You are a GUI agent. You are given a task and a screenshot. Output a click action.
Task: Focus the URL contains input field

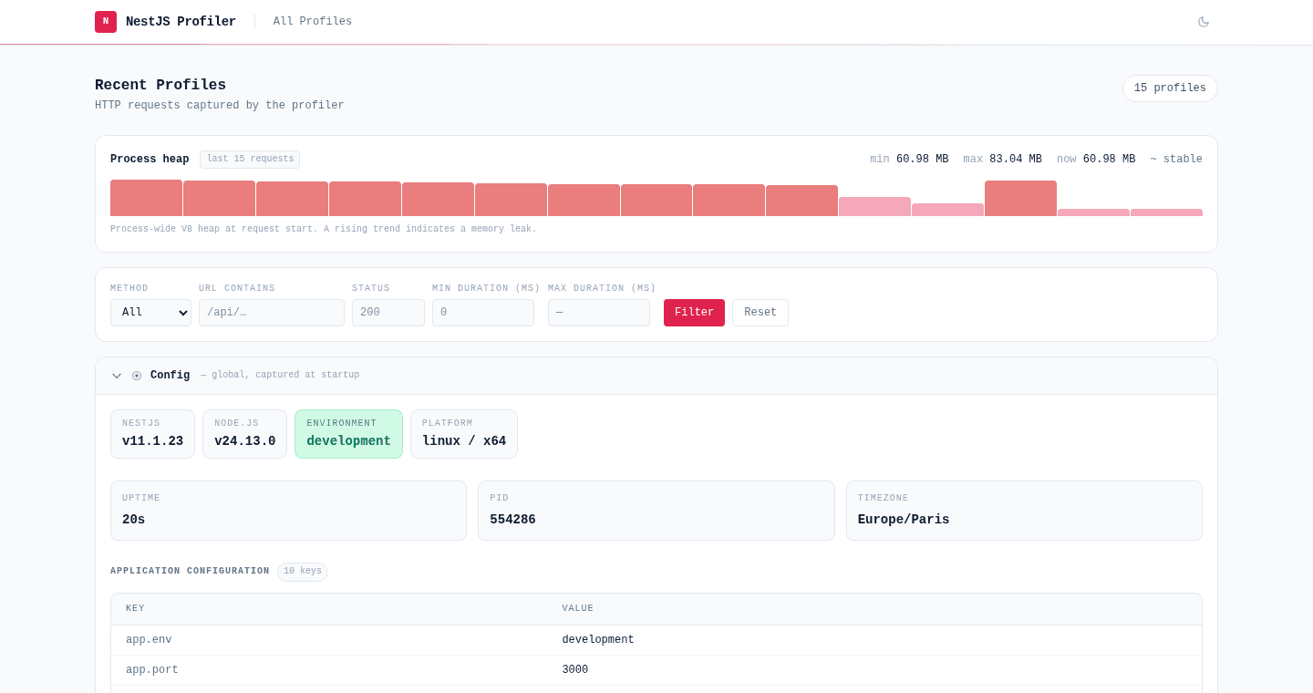pyautogui.click(x=272, y=313)
